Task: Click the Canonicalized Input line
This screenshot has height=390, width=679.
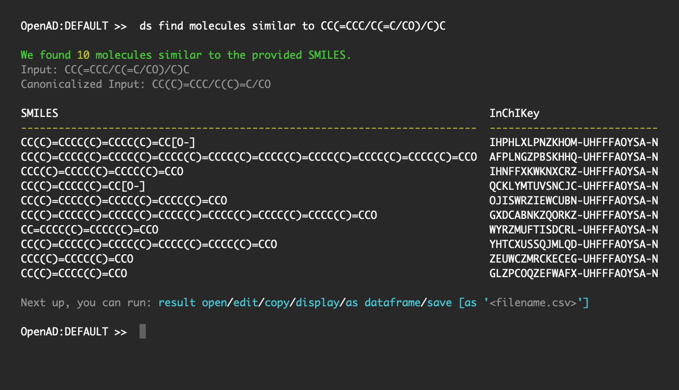Action: click(146, 84)
